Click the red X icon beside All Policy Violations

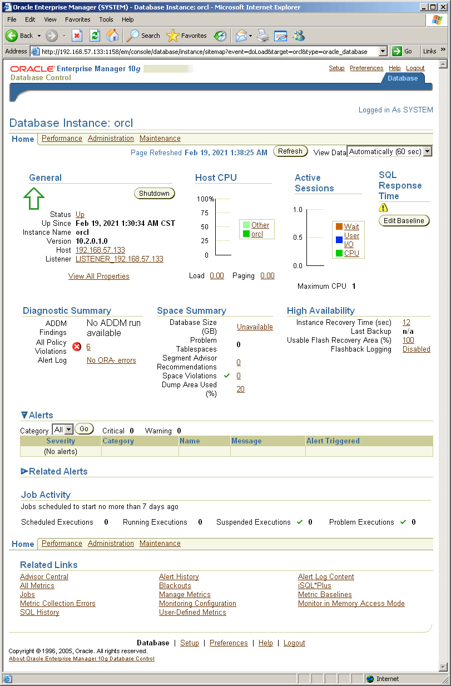click(77, 347)
